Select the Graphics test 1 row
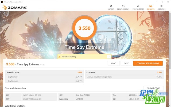Image resolution: width=171 pixels, height=107 pixels. pyautogui.click(x=45, y=77)
